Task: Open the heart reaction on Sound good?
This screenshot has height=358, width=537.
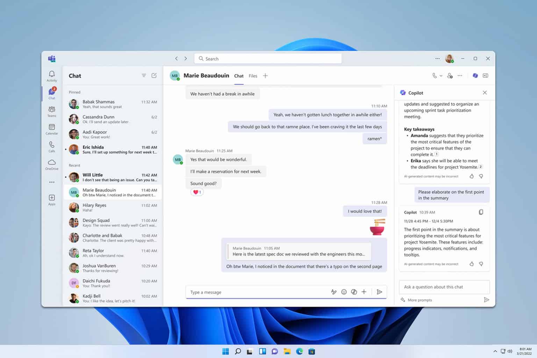Action: pos(197,192)
